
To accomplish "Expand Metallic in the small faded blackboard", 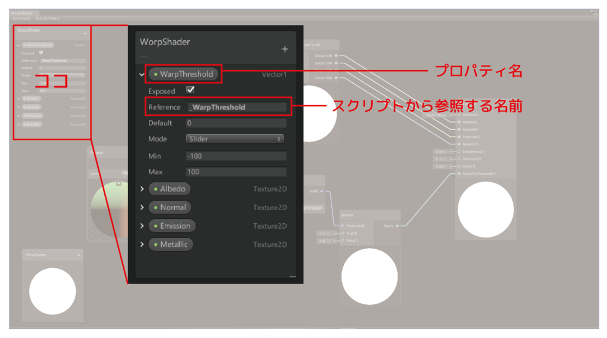I will pyautogui.click(x=18, y=124).
